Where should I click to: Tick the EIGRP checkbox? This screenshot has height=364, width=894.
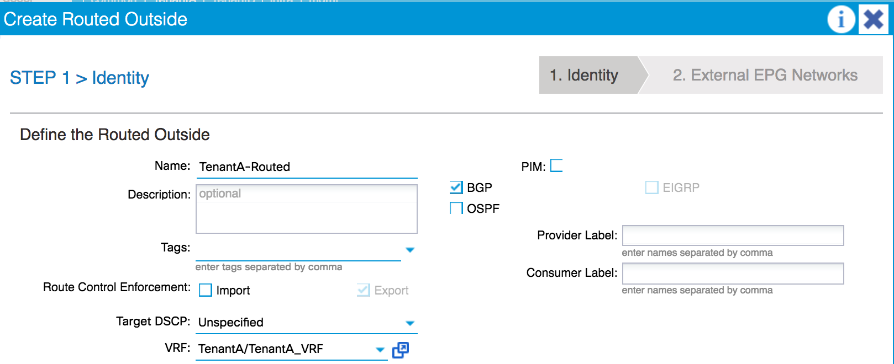pyautogui.click(x=652, y=188)
